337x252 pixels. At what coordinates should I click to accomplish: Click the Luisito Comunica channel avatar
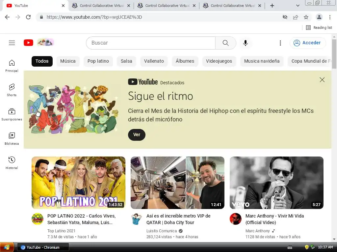pos(137,219)
